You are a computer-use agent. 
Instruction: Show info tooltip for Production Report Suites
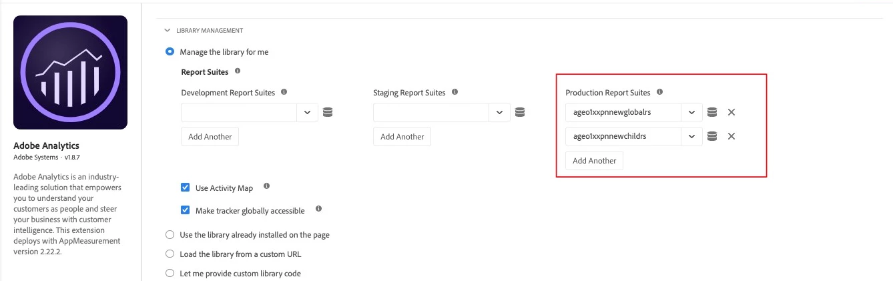[x=659, y=92]
